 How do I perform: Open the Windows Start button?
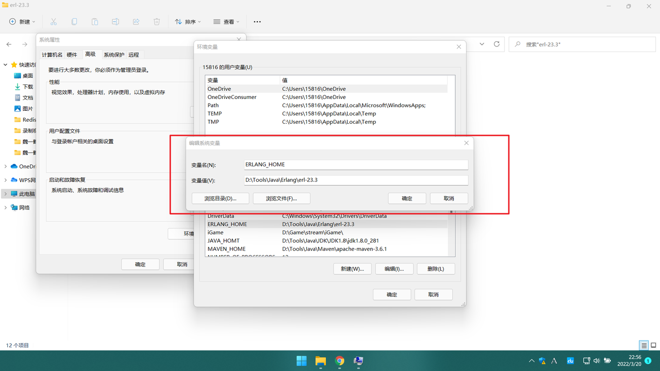click(302, 361)
